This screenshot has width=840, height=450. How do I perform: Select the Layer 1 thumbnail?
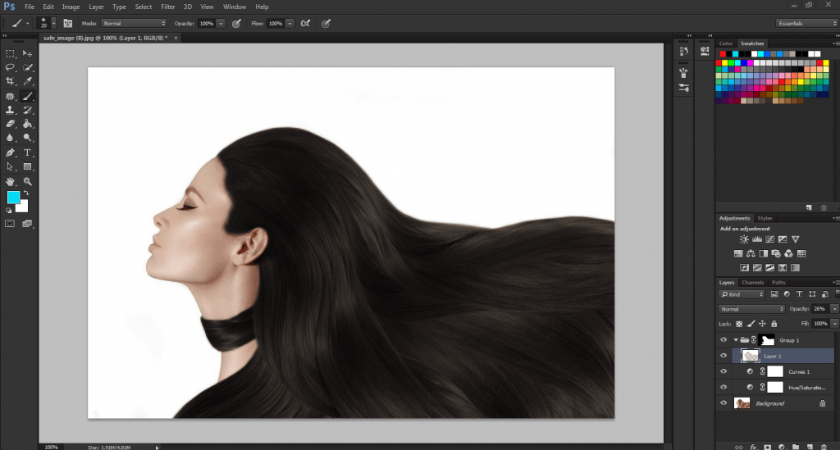(x=750, y=356)
